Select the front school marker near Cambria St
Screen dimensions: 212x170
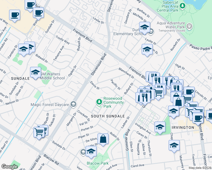pos(24,49)
